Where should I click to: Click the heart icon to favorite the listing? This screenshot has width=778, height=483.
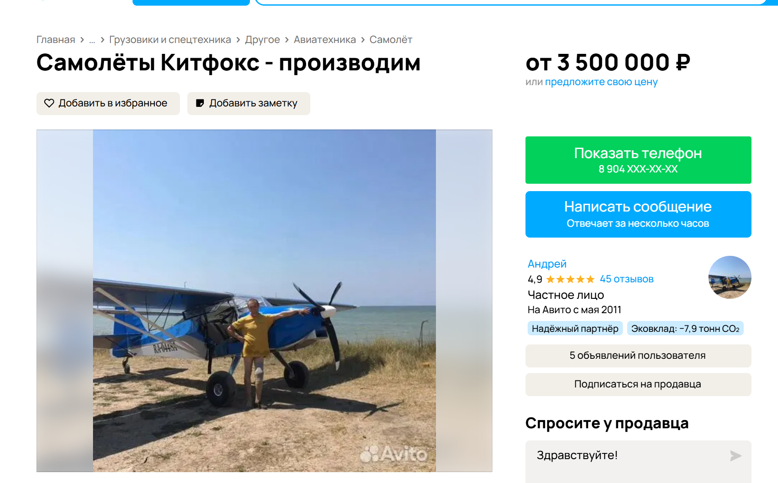click(49, 103)
